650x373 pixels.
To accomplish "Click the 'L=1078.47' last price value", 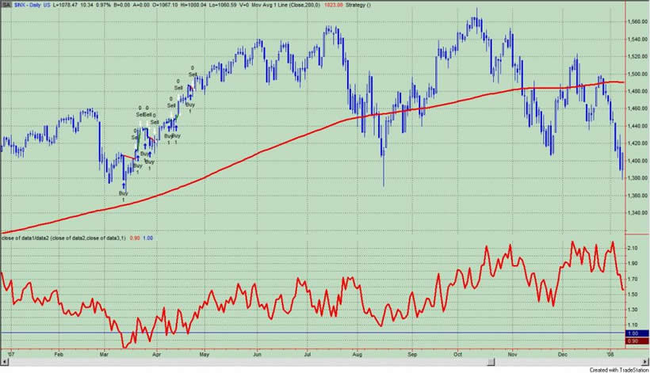I will click(66, 5).
